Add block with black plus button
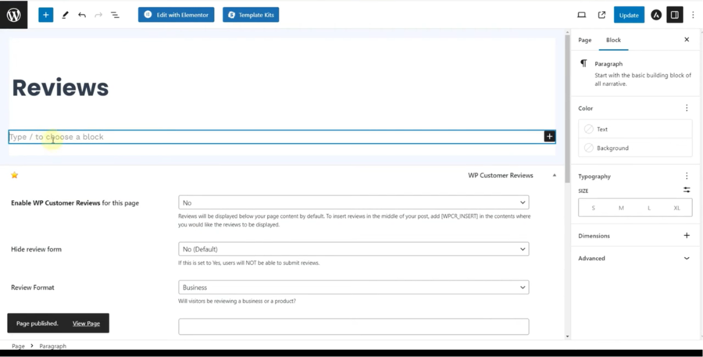Image resolution: width=703 pixels, height=357 pixels. pos(549,137)
